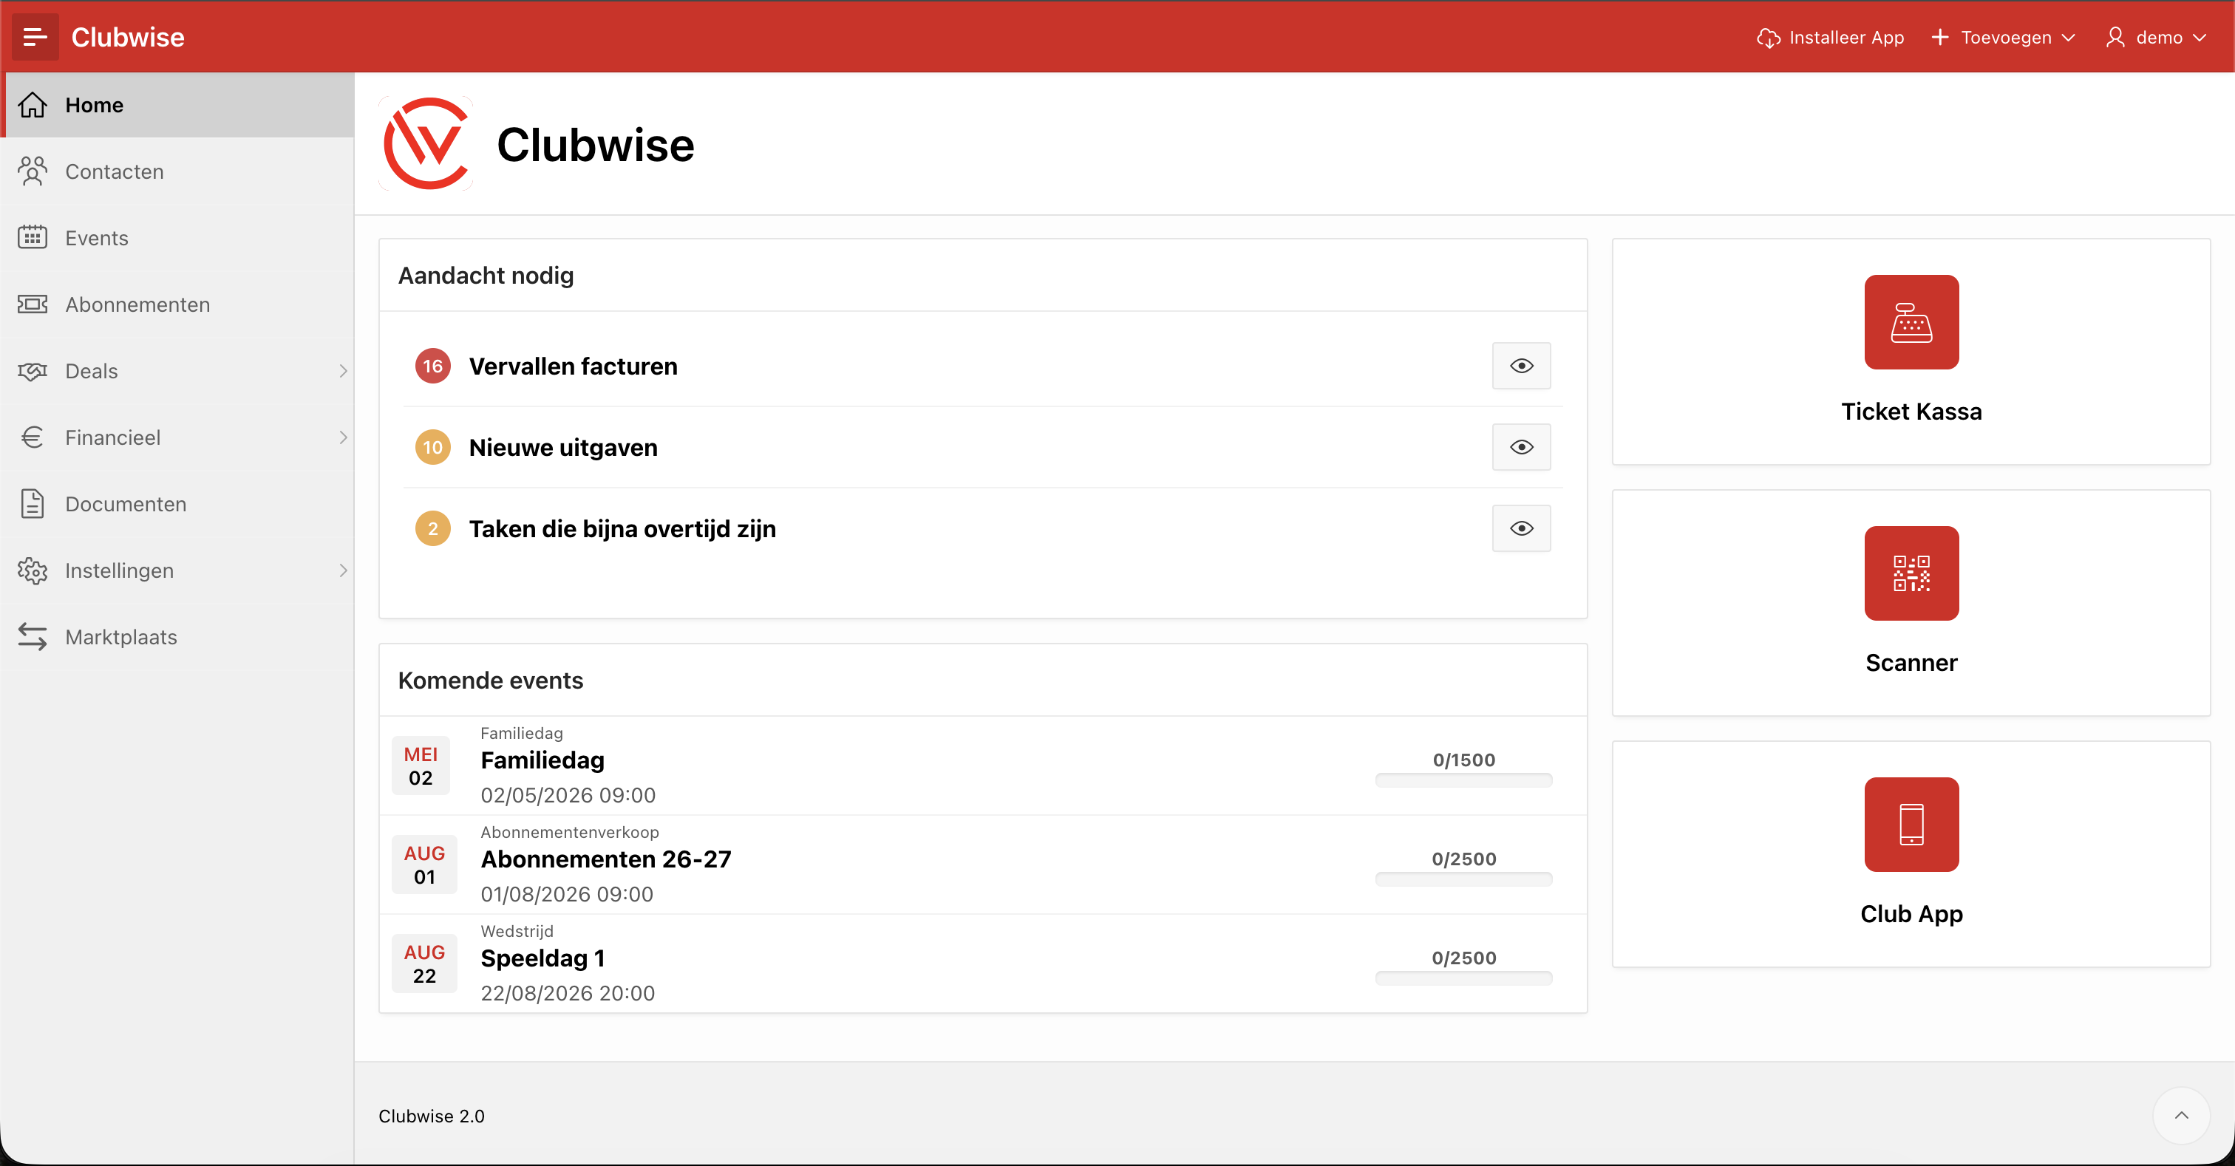The height and width of the screenshot is (1166, 2235).
Task: Click the orange 2 badge for Taken
Action: 433,528
